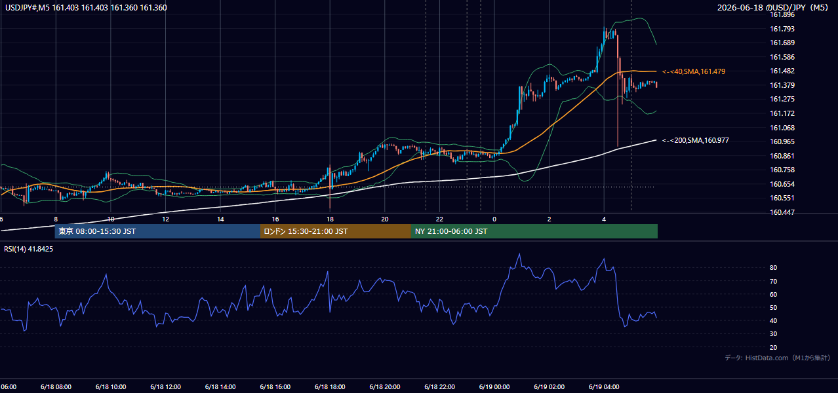Click the 6/18 08:00 time label
This screenshot has height=393, width=838.
(x=56, y=387)
